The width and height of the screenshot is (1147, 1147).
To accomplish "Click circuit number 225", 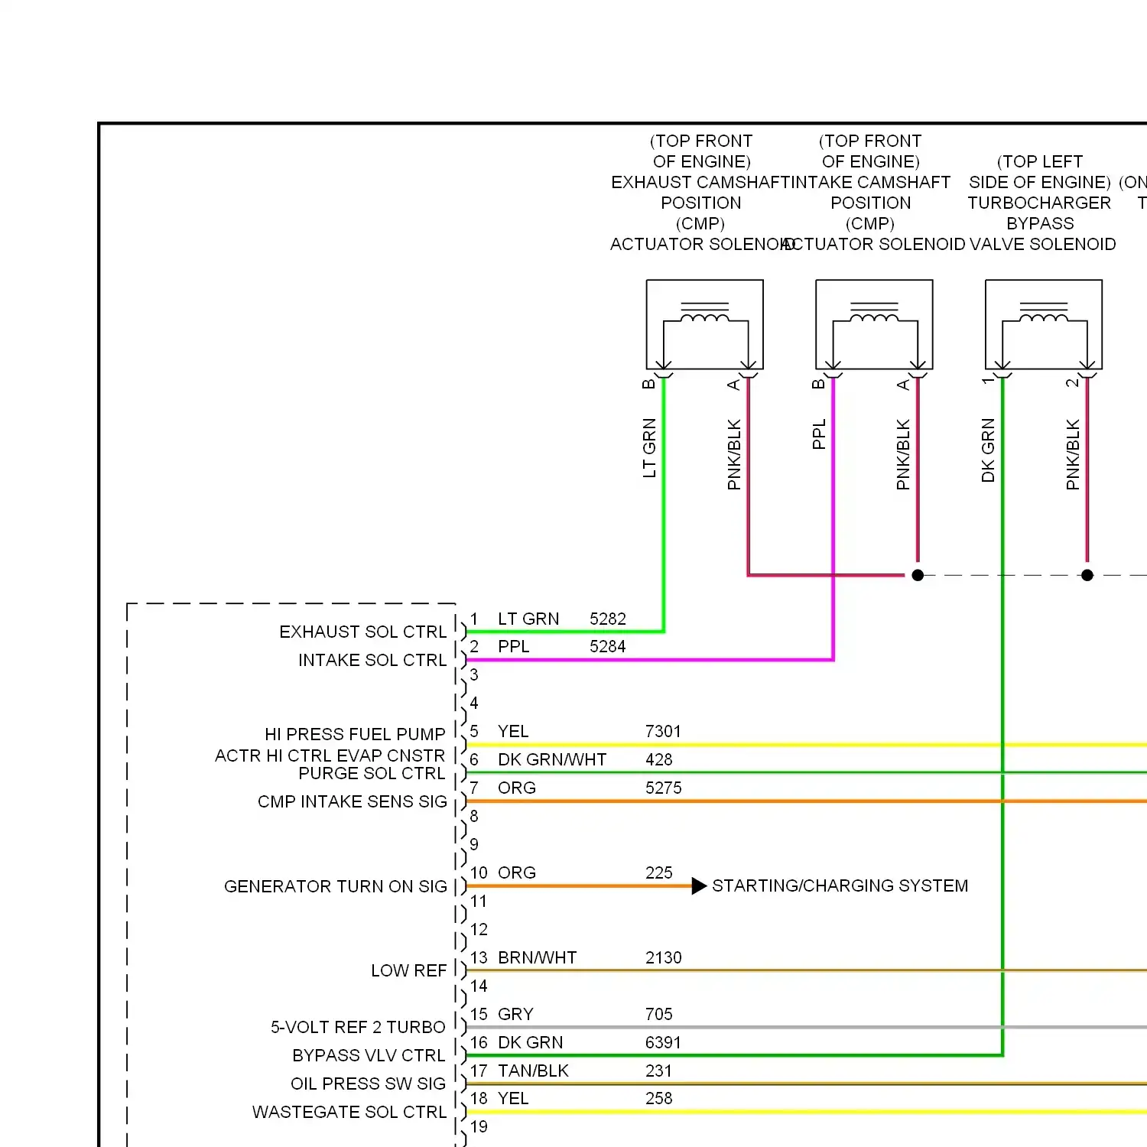I will (x=658, y=872).
